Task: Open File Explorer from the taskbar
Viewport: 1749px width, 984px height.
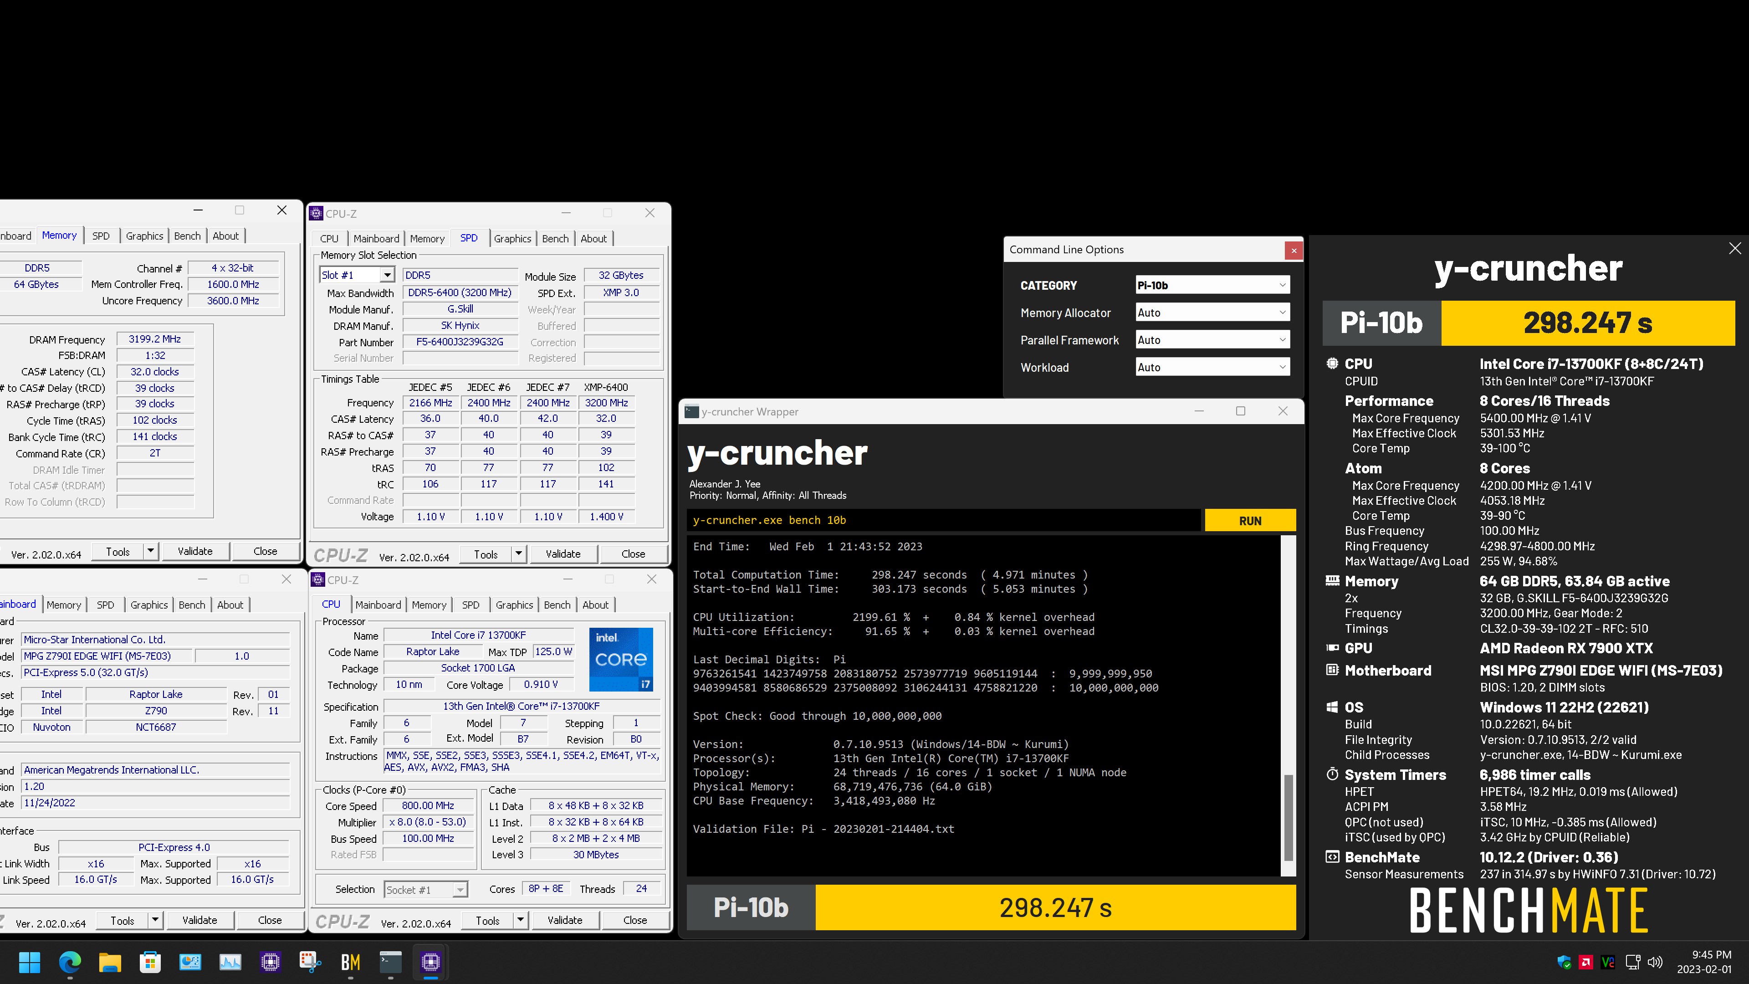Action: coord(110,962)
